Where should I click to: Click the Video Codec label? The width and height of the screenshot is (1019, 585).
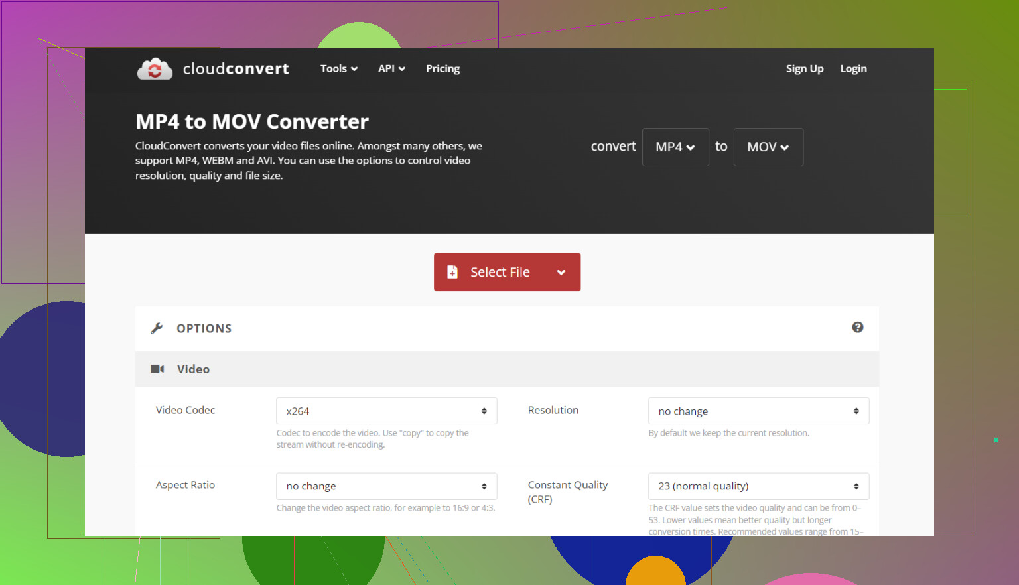tap(185, 410)
